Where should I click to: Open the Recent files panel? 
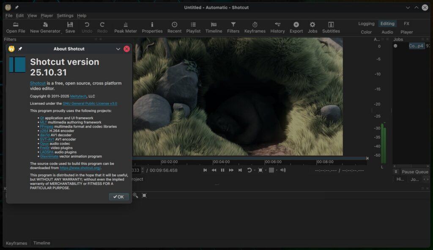(x=174, y=26)
